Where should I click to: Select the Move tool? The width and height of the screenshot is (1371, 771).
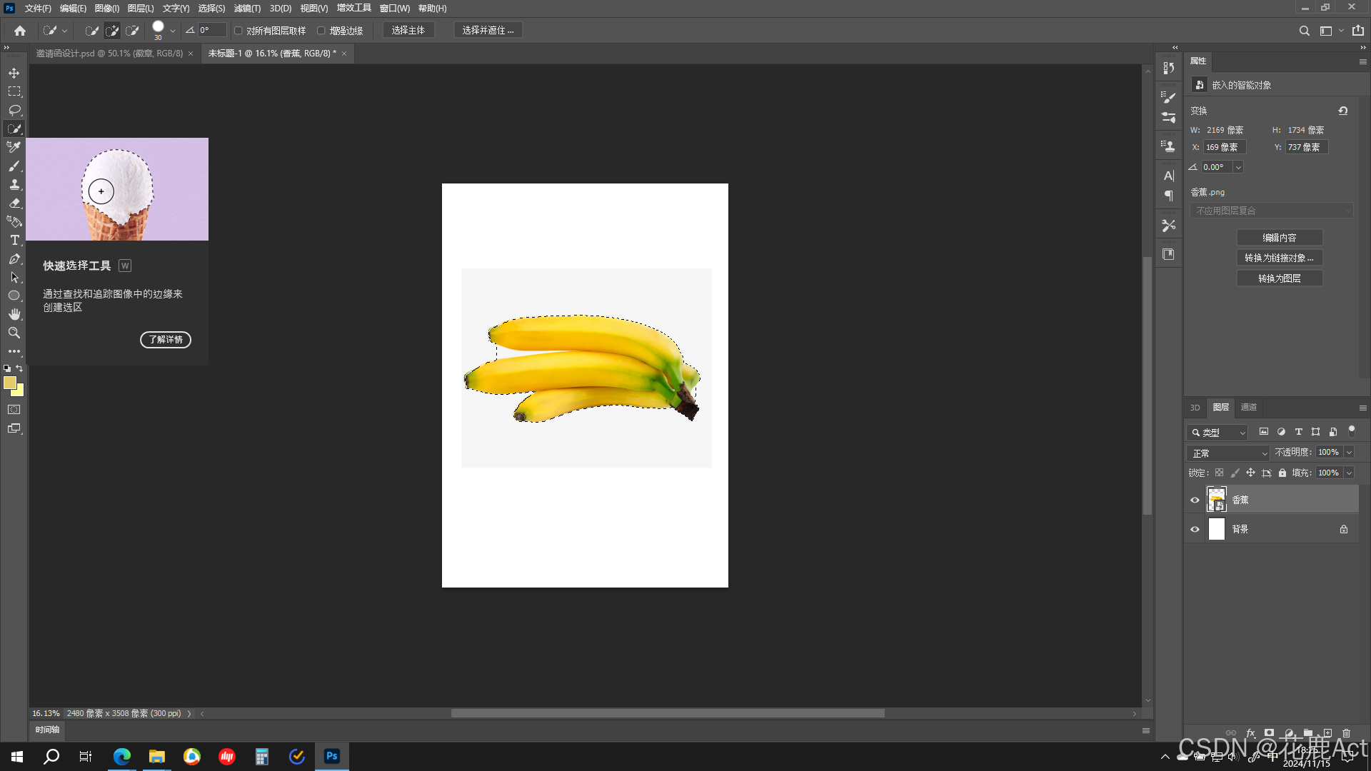pos(14,73)
